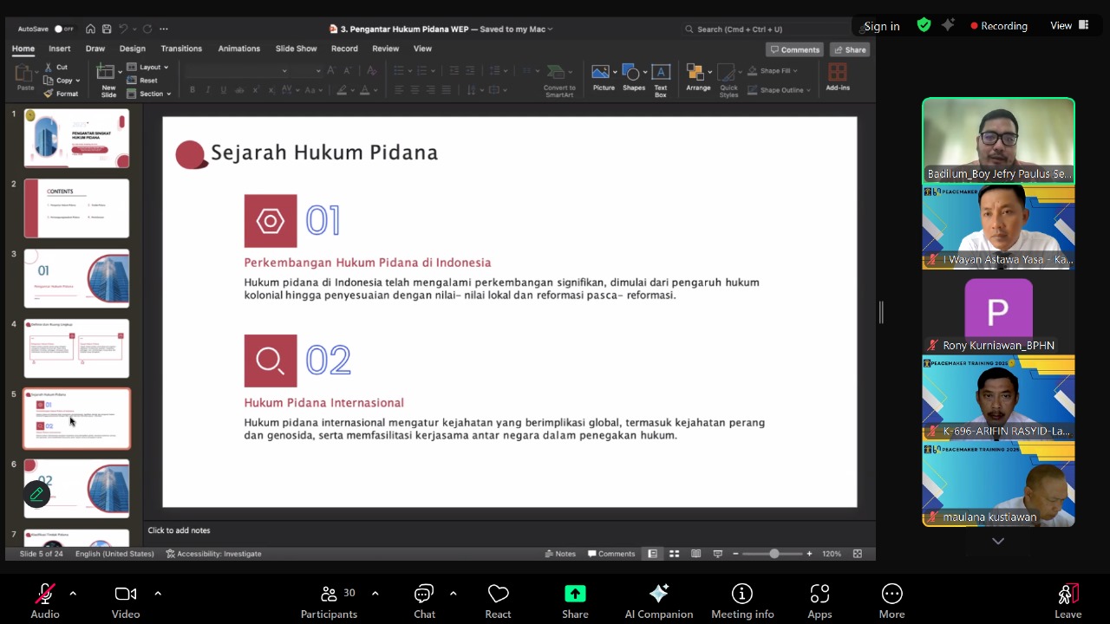Open the React emoji menu
Screen dimensions: 1110x624
pyautogui.click(x=498, y=595)
